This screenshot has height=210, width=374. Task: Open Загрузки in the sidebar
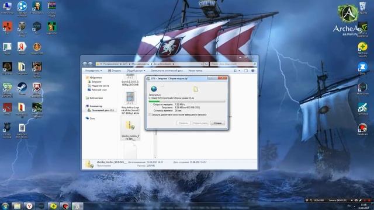(95, 82)
